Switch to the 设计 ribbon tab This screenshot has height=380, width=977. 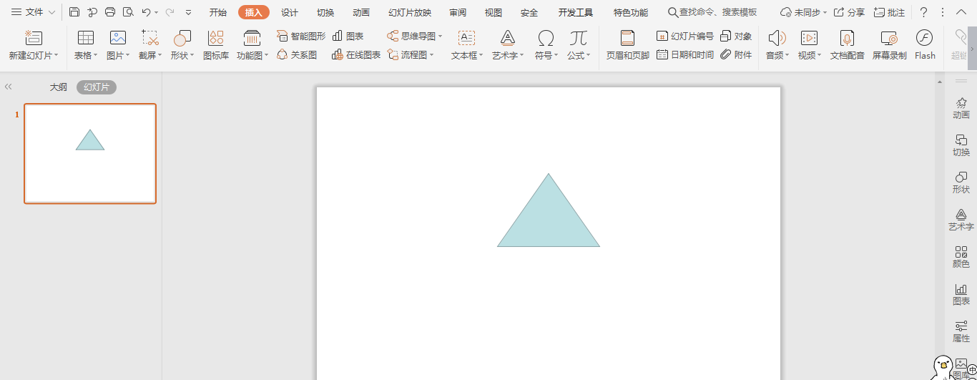point(290,12)
